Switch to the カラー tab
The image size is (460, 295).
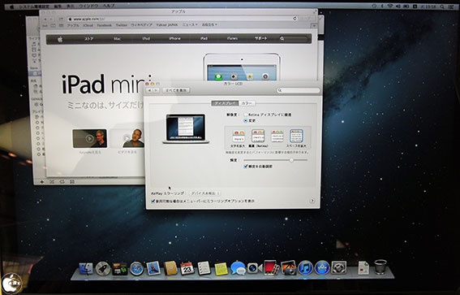click(x=247, y=103)
